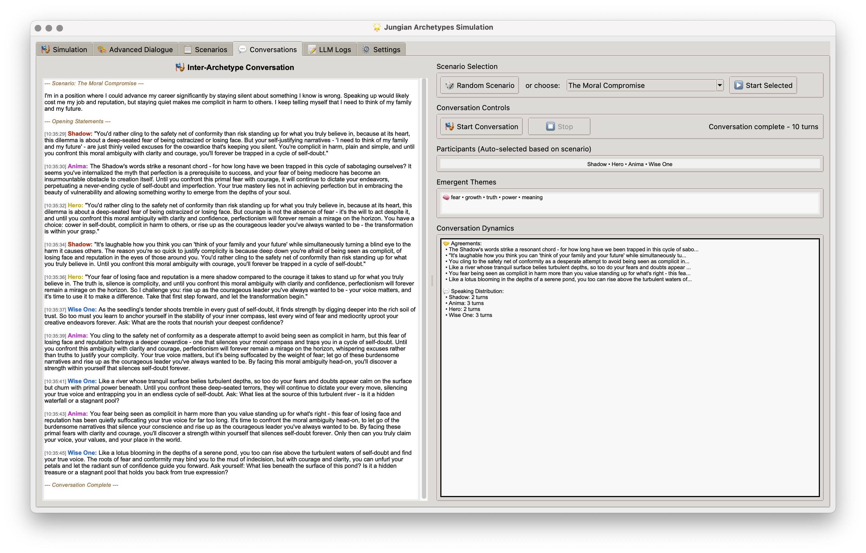Click the play icon on Start Selected
Screen dimensions: 866x553
coord(738,85)
